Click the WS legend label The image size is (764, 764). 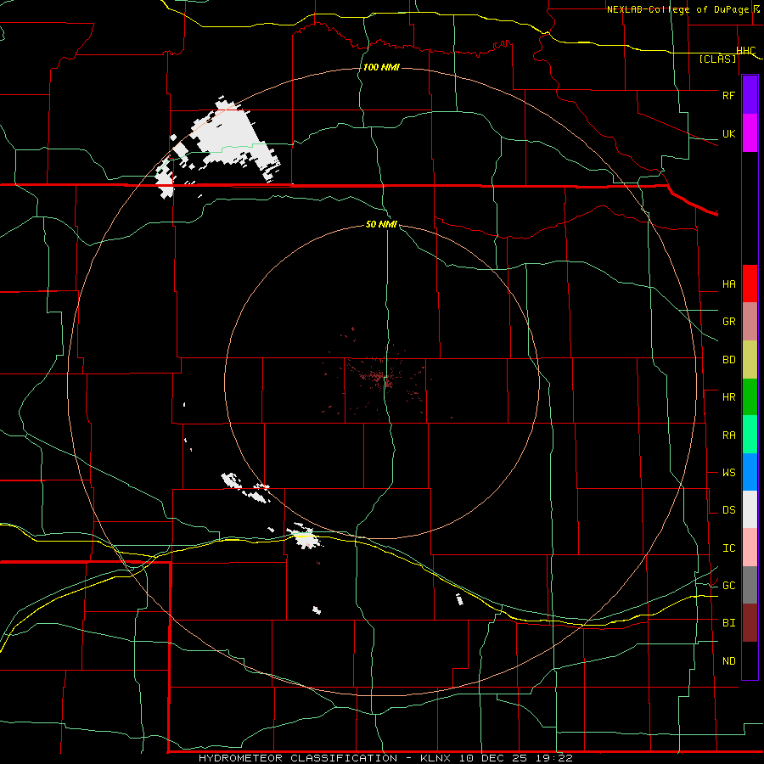click(x=728, y=473)
